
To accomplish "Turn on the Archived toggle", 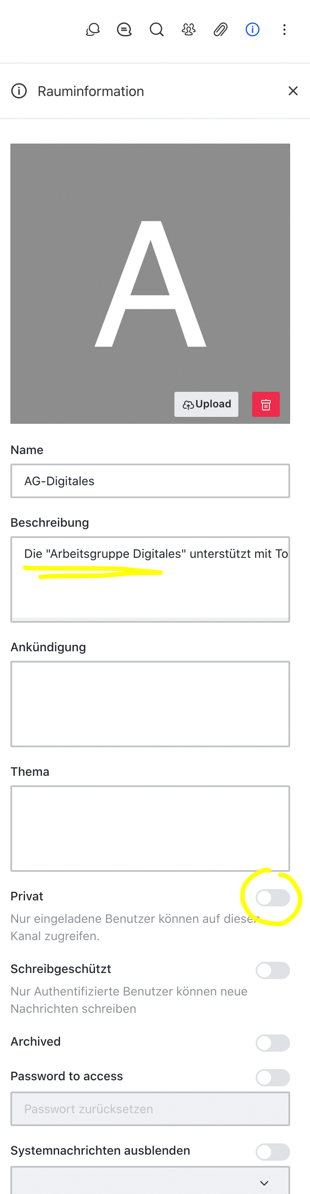I will click(x=272, y=1044).
